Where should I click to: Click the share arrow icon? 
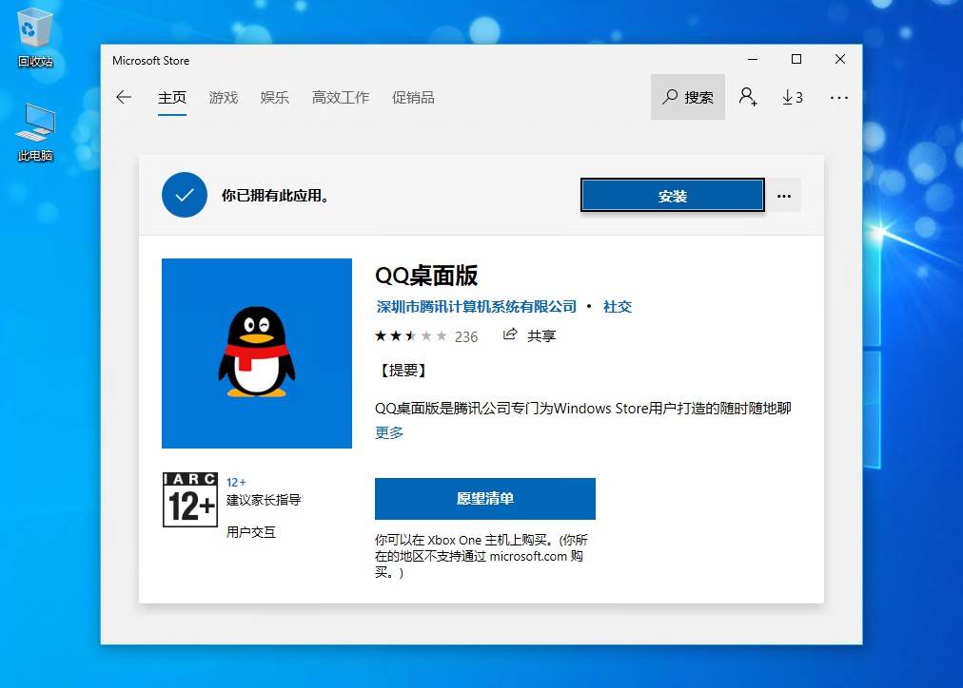pyautogui.click(x=510, y=334)
